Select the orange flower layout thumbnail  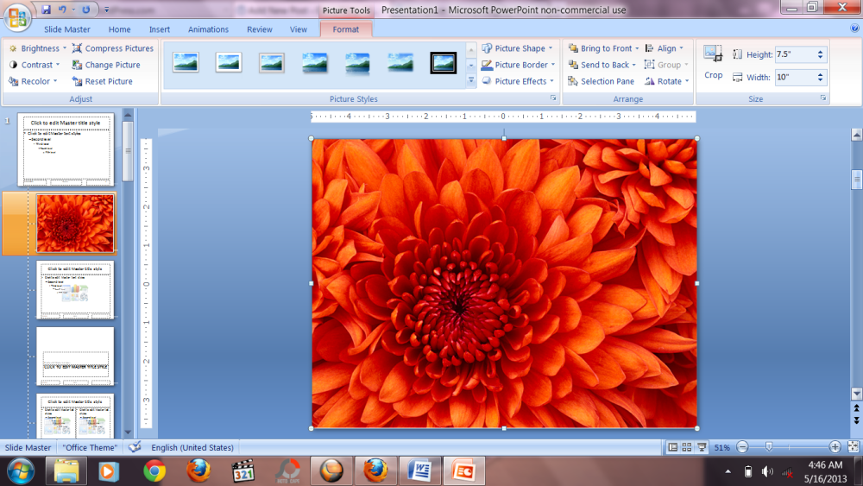click(75, 223)
